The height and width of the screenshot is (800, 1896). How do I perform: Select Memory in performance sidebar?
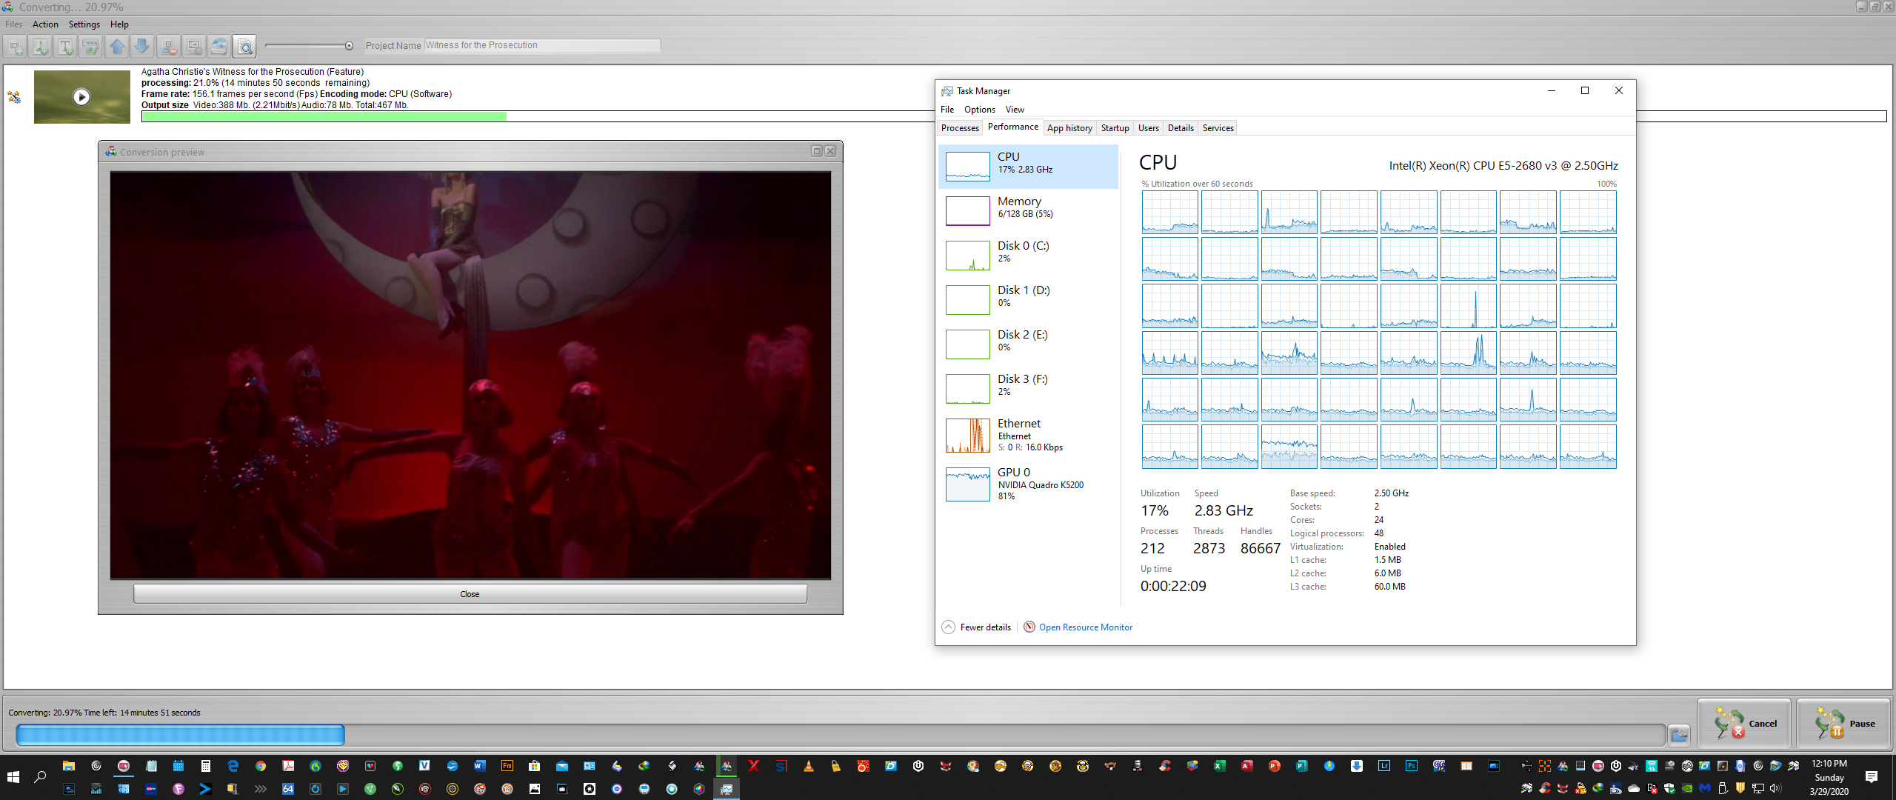pos(1028,210)
